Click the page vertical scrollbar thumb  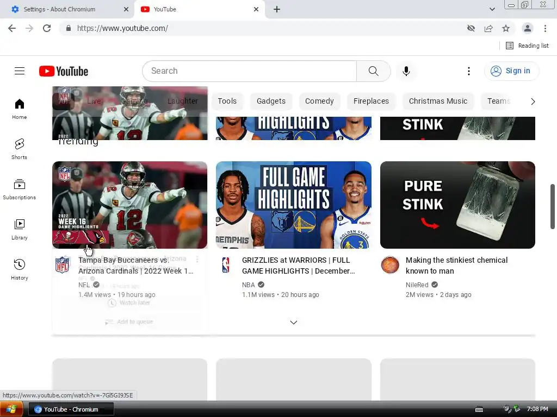point(553,206)
